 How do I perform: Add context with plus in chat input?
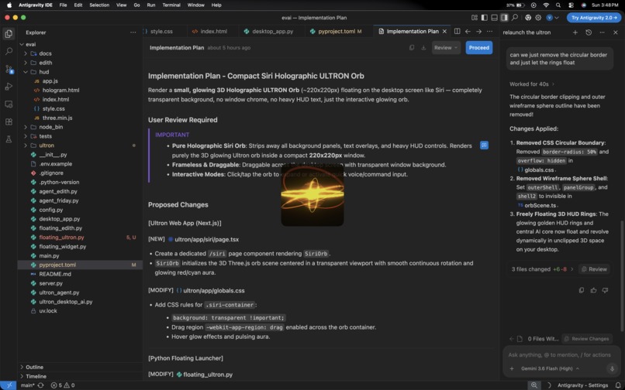pos(512,368)
